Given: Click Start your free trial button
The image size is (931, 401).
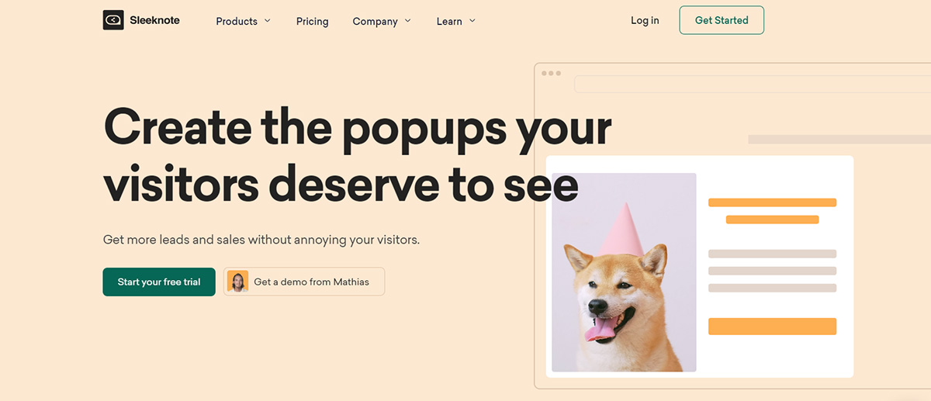Looking at the screenshot, I should 159,282.
